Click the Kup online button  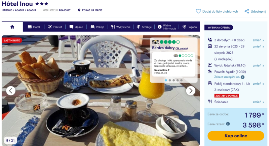[x=236, y=136]
